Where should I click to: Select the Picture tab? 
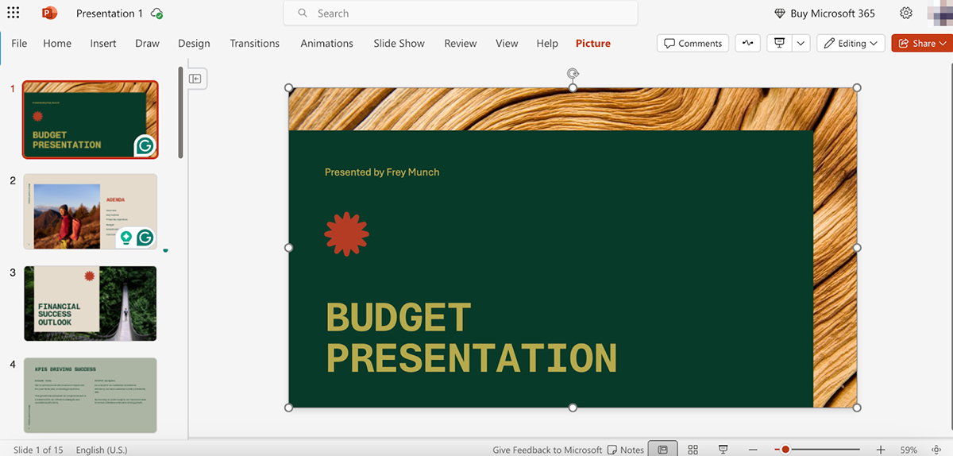(x=593, y=44)
